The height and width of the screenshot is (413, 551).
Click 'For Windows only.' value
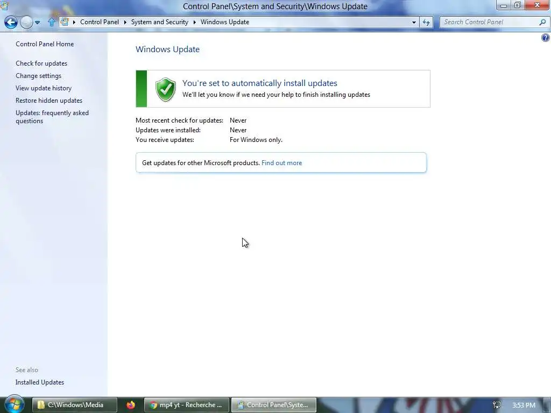(256, 140)
